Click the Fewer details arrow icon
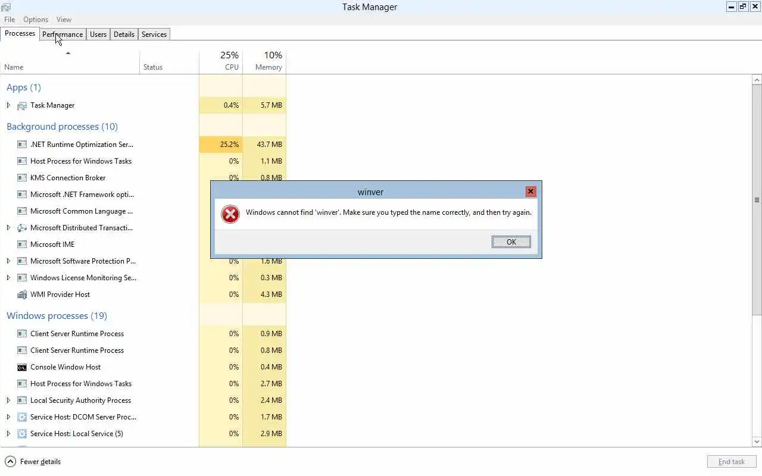Image resolution: width=762 pixels, height=476 pixels. (x=10, y=462)
